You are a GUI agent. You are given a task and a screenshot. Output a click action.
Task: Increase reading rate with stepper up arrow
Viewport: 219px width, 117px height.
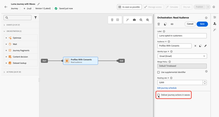pos(205,81)
